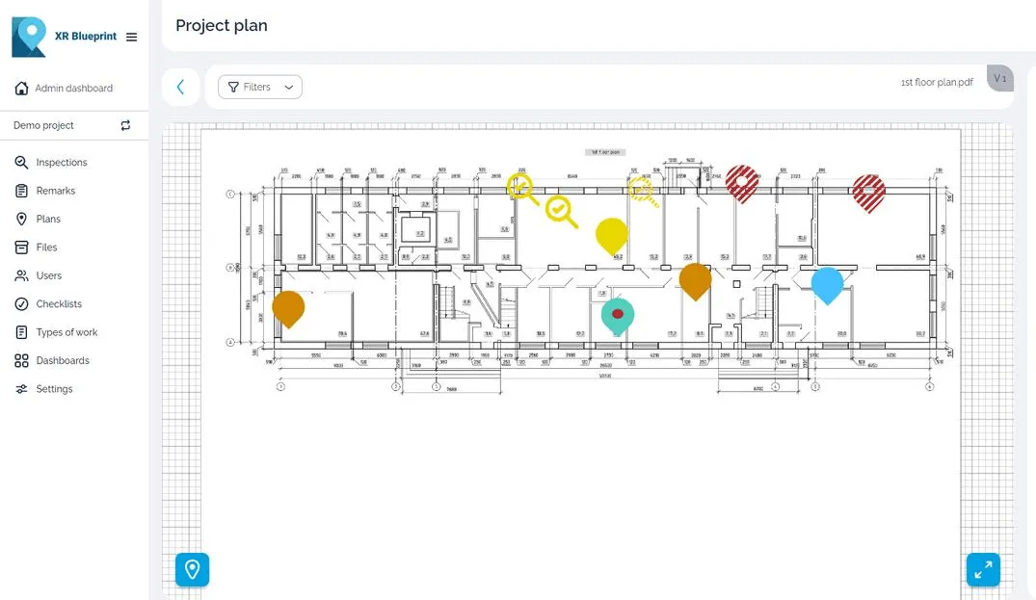Click the Admin dashboard label

coord(74,89)
